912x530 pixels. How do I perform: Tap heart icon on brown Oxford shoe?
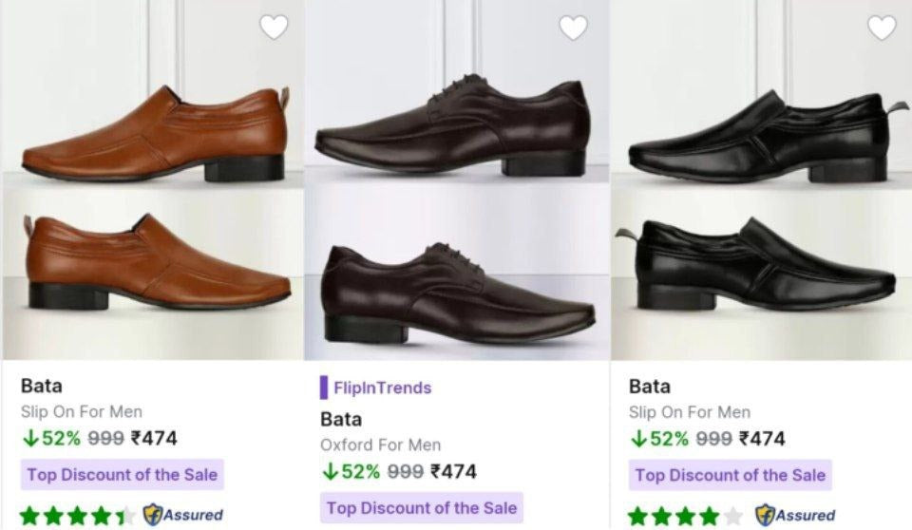click(573, 28)
